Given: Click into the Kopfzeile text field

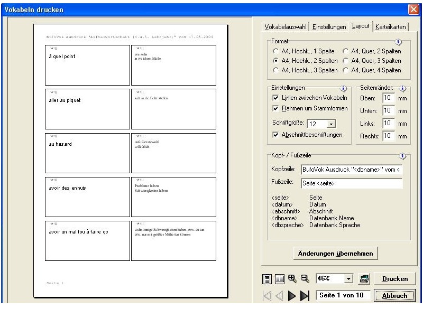Looking at the screenshot, I should tap(352, 170).
